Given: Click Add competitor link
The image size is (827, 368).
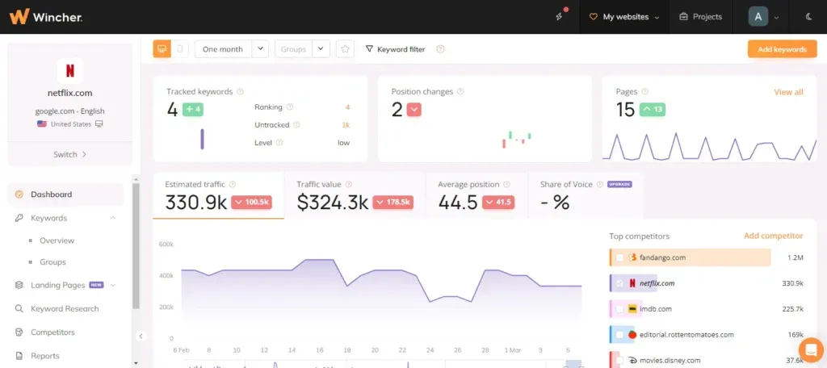Looking at the screenshot, I should pos(773,236).
